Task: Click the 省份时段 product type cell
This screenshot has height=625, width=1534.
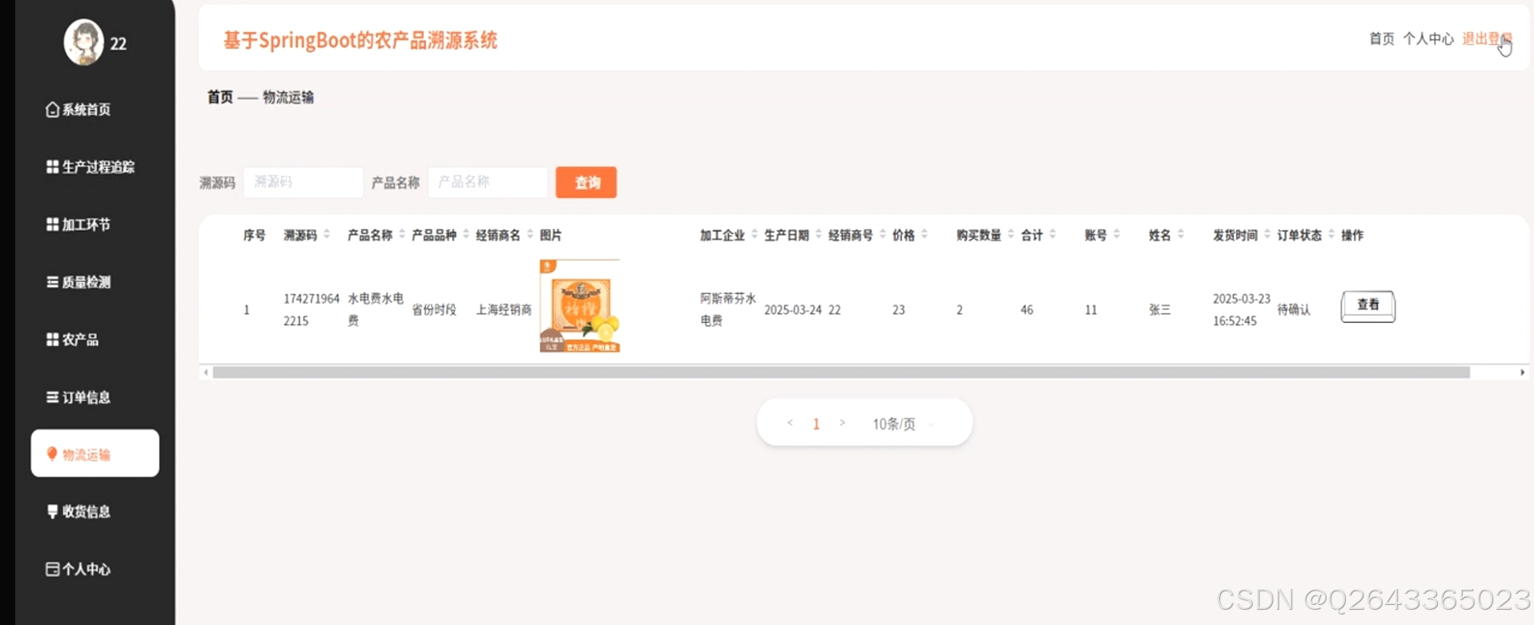Action: click(434, 310)
